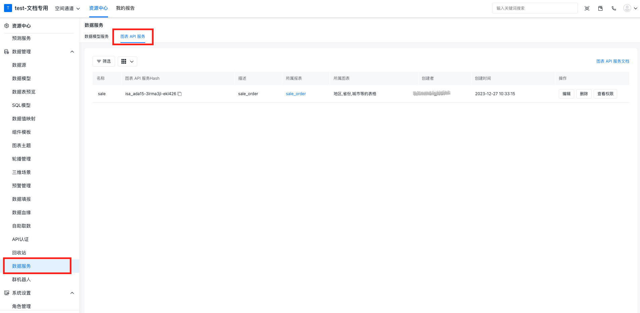
Task: Click the description cell sale_order
Action: tap(248, 94)
